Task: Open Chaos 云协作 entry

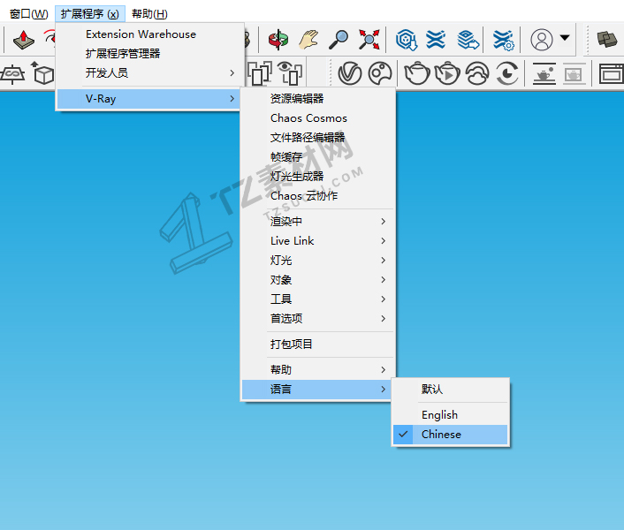Action: 317,195
